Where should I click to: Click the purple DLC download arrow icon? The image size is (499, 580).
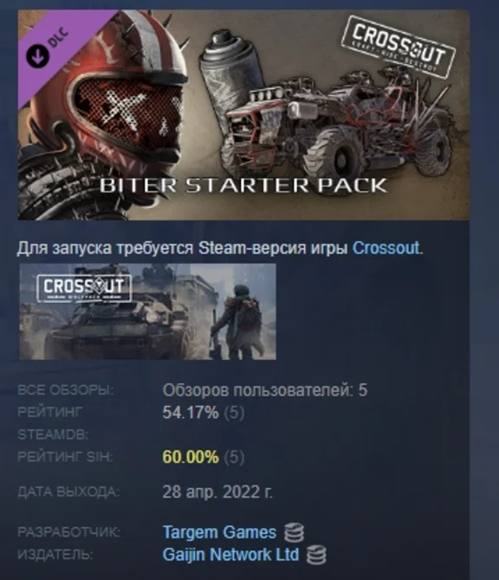click(x=37, y=55)
